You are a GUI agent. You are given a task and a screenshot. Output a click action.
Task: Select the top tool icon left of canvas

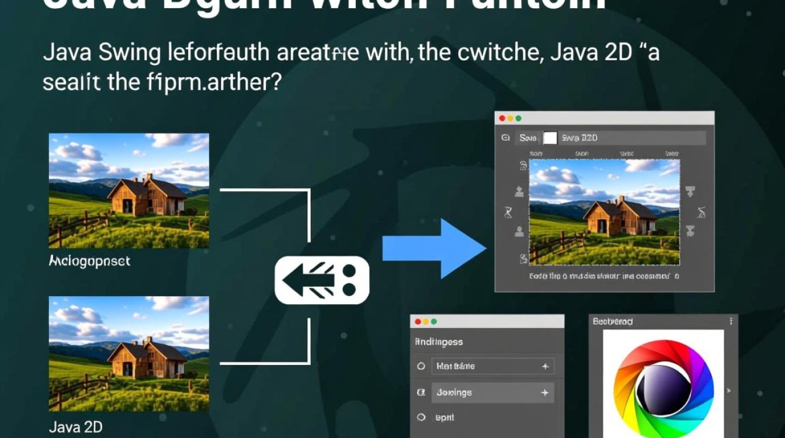523,166
